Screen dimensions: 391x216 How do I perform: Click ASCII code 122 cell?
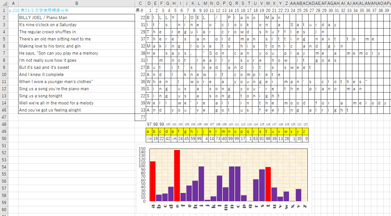click(305, 124)
